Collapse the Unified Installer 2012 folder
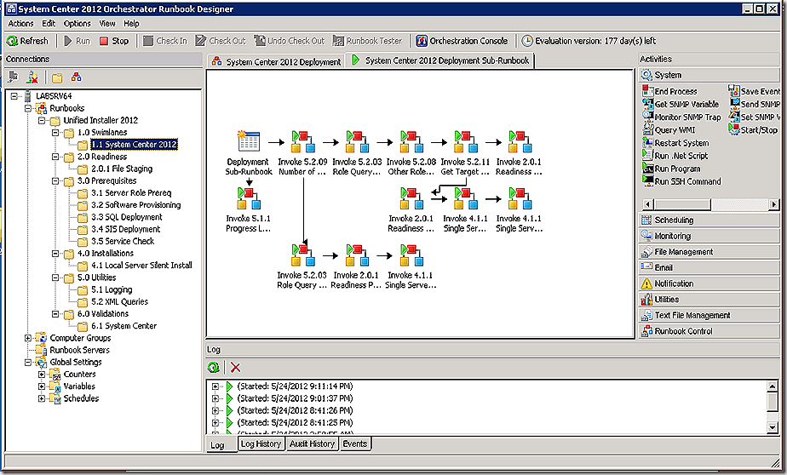The width and height of the screenshot is (787, 475). click(42, 120)
